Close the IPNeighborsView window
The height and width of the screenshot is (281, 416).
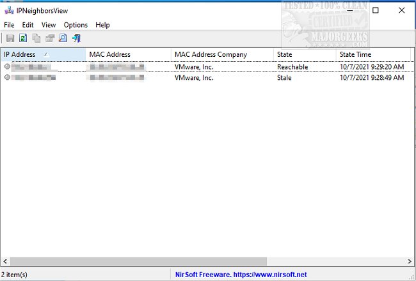point(401,10)
